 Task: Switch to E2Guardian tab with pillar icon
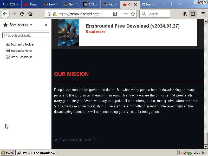coord(91,4)
